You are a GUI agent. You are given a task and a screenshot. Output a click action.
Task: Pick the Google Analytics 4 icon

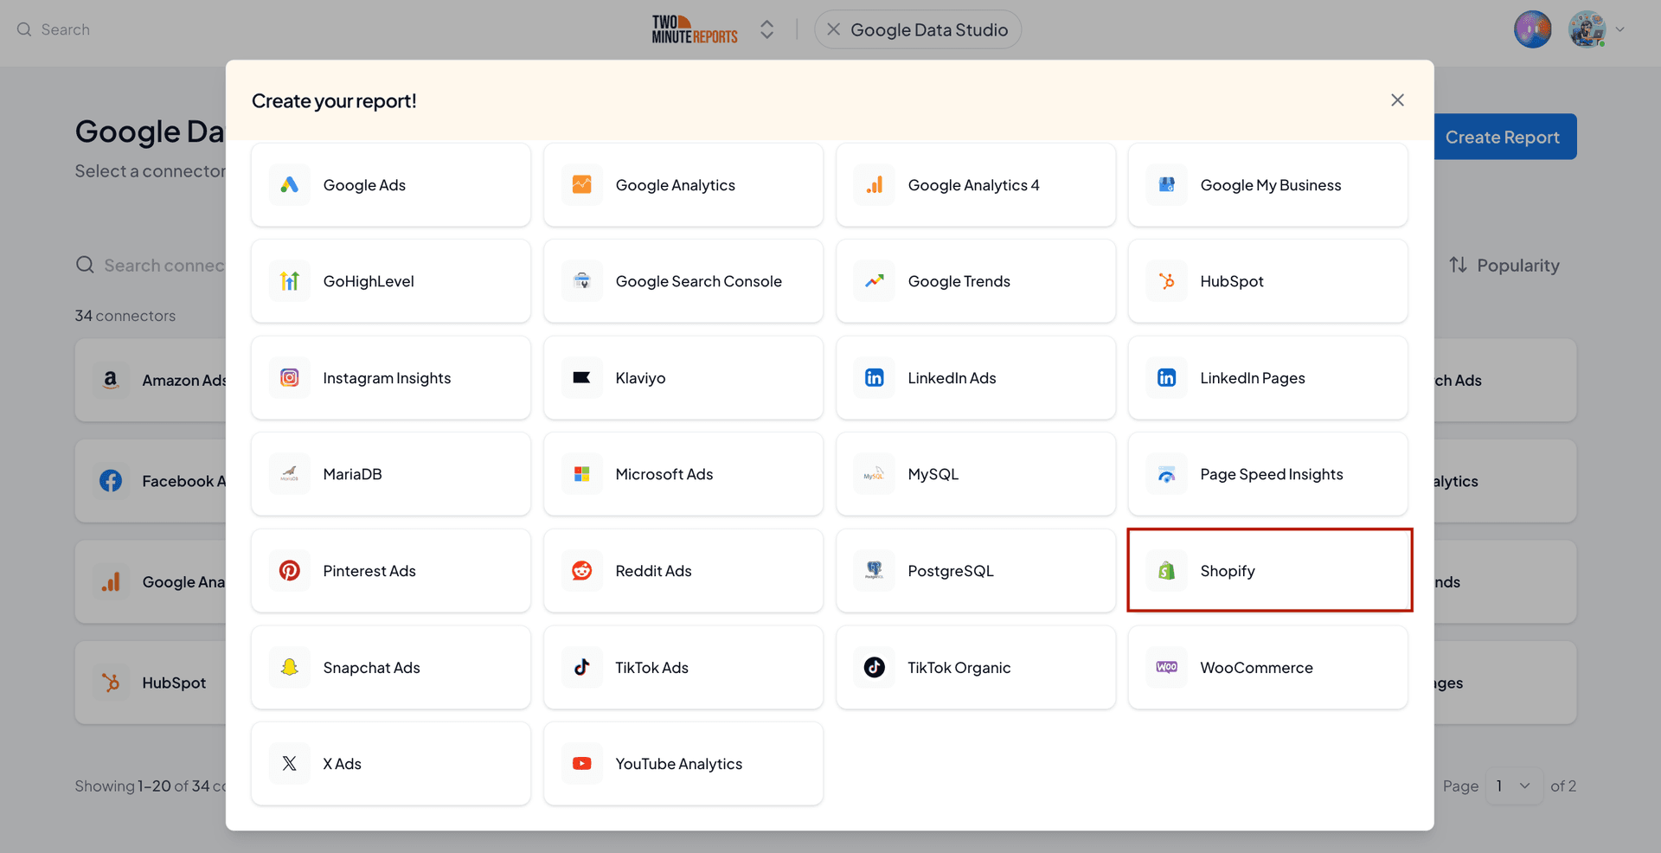pyautogui.click(x=875, y=185)
